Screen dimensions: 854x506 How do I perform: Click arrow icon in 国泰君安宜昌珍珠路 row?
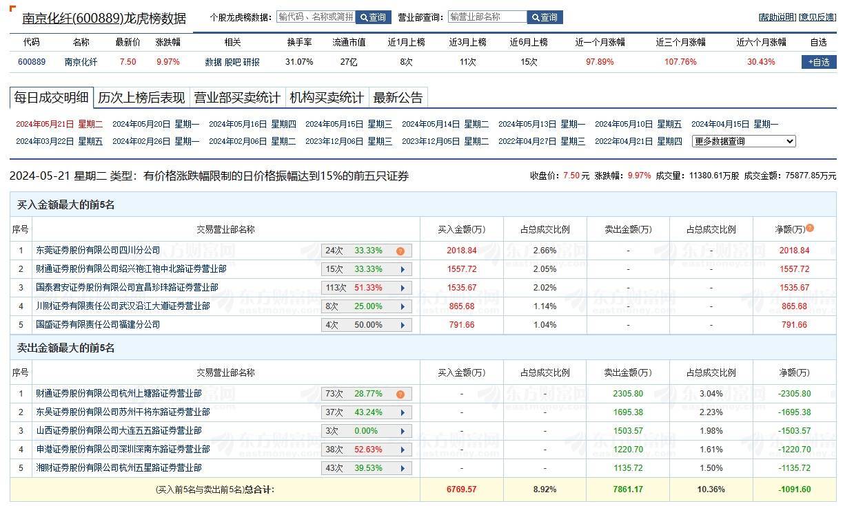click(403, 288)
